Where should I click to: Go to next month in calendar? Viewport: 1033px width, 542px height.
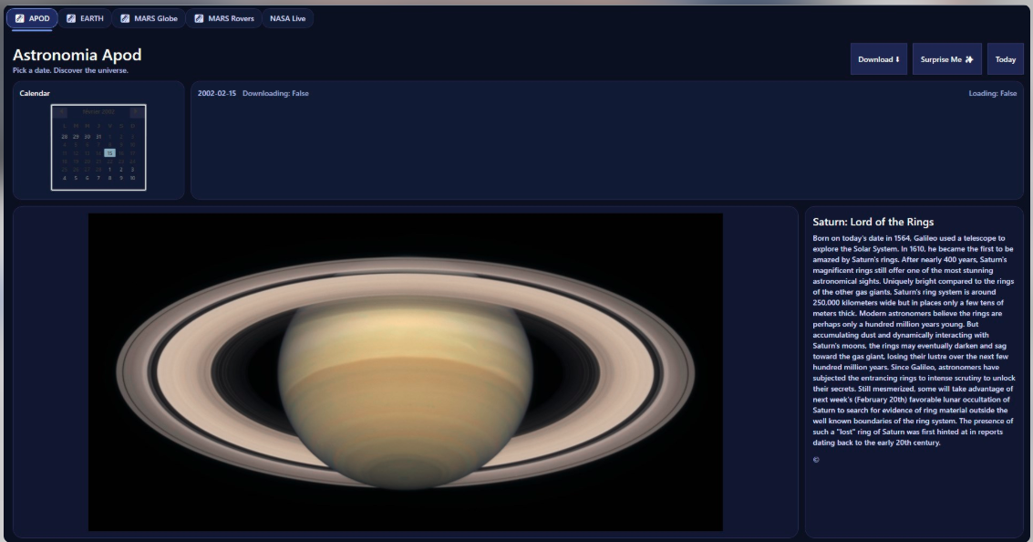point(137,112)
